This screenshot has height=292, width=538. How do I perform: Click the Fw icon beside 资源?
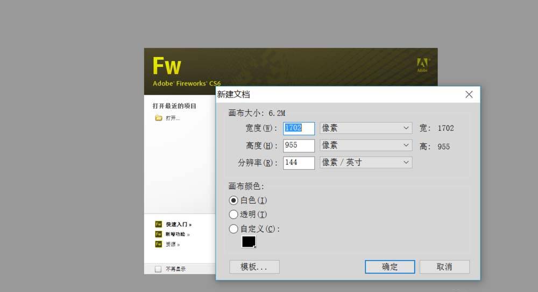159,244
